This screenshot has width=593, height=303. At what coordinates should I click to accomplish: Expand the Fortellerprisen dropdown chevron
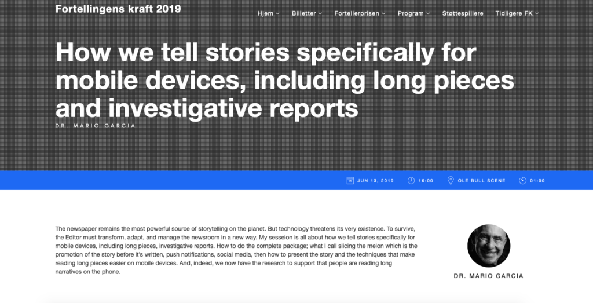(383, 14)
